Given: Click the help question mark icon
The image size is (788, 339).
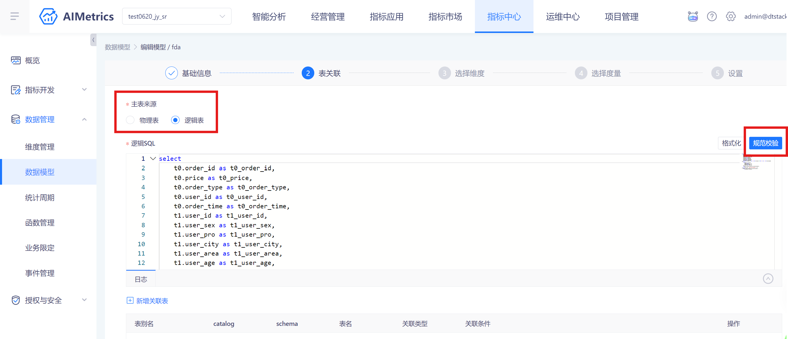Looking at the screenshot, I should click(x=712, y=16).
